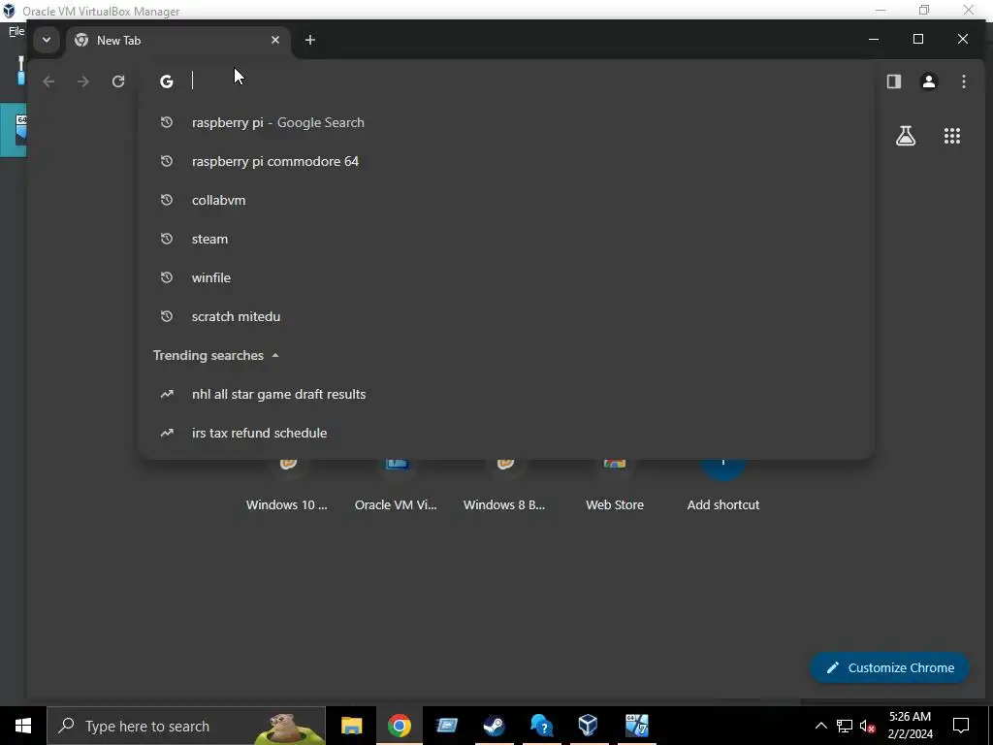Open the Windows 10 shortcut tile
993x745 pixels.
(287, 485)
